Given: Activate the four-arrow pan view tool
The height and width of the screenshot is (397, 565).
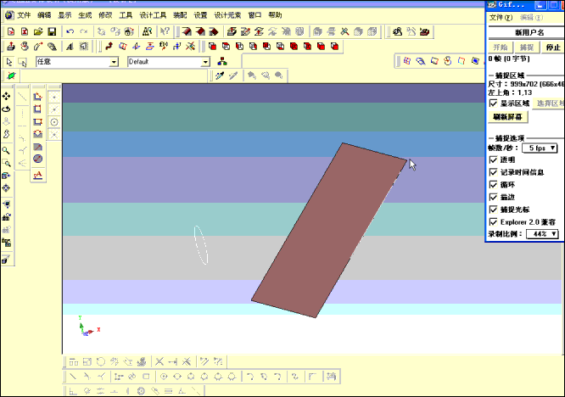Looking at the screenshot, I should 6,96.
